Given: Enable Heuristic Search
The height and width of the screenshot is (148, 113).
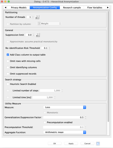Looking at the screenshot, I should pos(8,84).
